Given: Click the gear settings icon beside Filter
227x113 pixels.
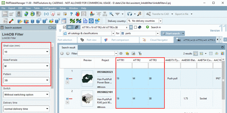Looking at the screenshot, I should coord(121,54).
